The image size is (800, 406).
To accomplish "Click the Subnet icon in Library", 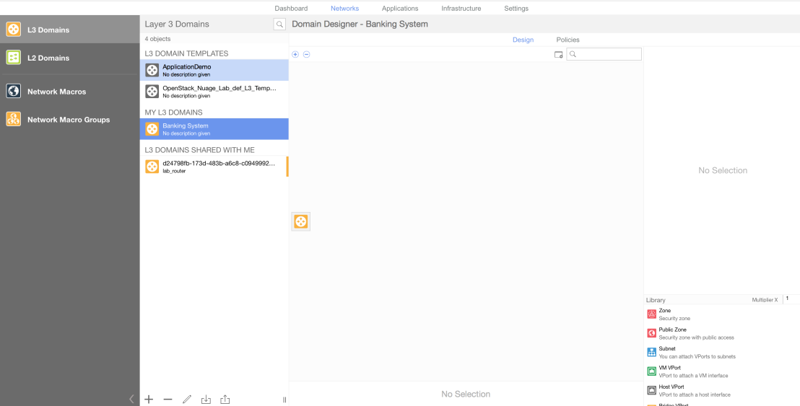I will coord(651,352).
